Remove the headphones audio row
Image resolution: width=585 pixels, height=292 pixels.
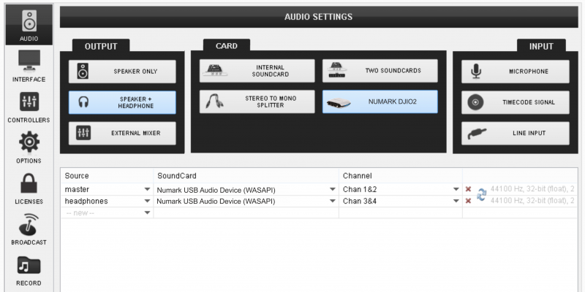[468, 201]
